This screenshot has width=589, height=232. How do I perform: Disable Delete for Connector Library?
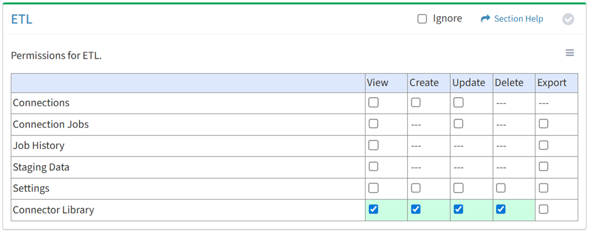click(501, 209)
